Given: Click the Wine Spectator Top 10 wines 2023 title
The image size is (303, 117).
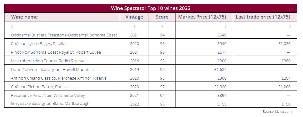Looking at the screenshot, I should tap(151, 8).
